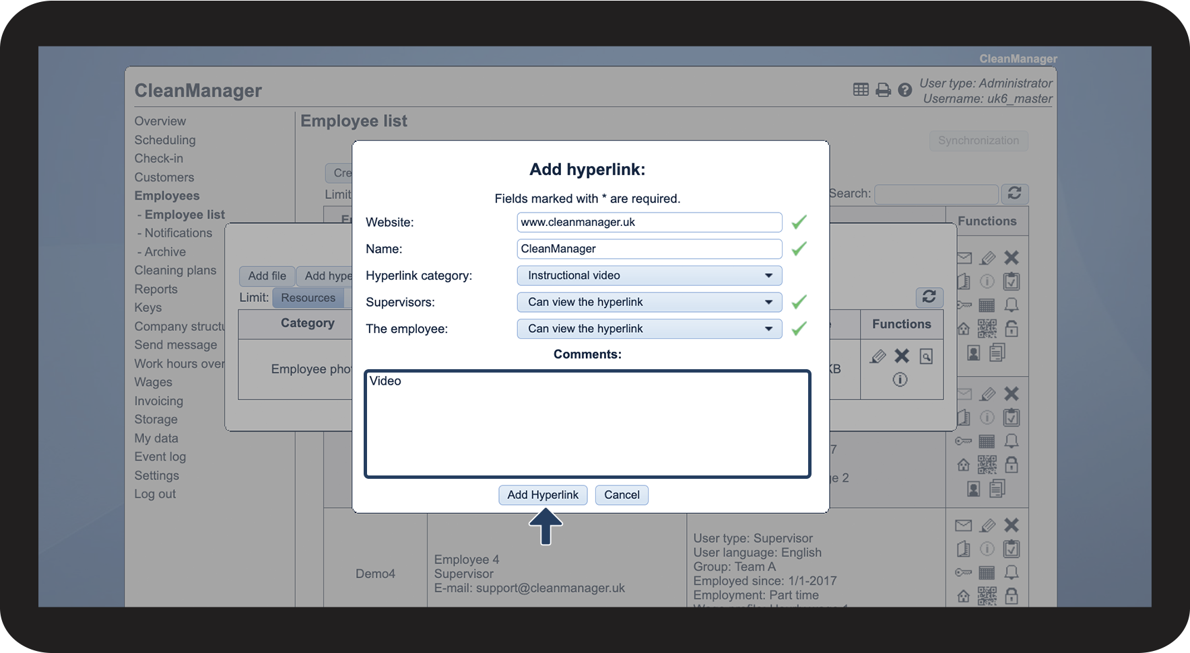The width and height of the screenshot is (1190, 653).
Task: Click the Search field on Employee list
Action: click(936, 194)
